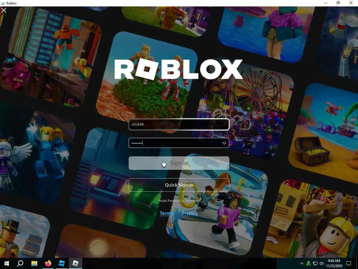Image resolution: width=358 pixels, height=269 pixels.
Task: Open the blue tilted-tile app in the taskbar
Action: point(62,263)
